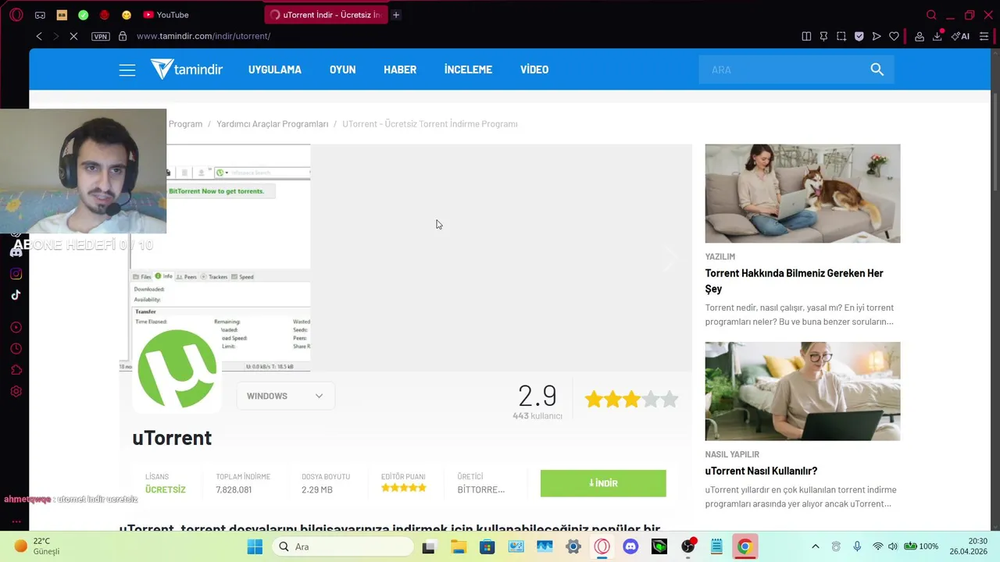The height and width of the screenshot is (562, 1000).
Task: Open the Opera main menu logo
Action: [16, 15]
